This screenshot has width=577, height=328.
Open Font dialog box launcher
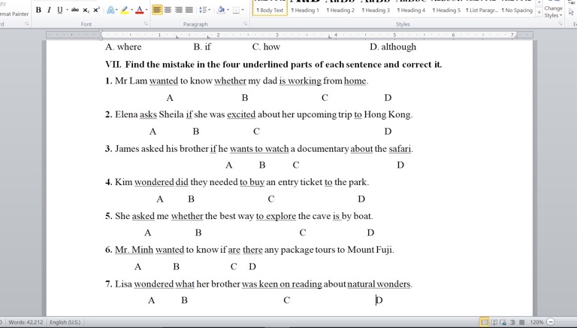coord(146,23)
